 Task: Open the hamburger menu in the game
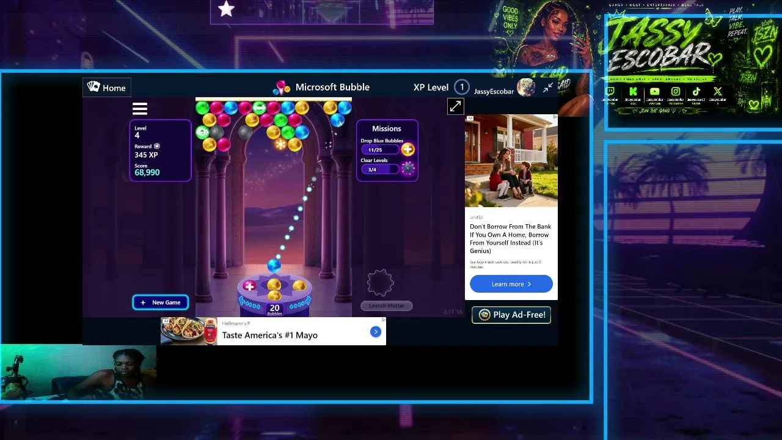tap(140, 109)
